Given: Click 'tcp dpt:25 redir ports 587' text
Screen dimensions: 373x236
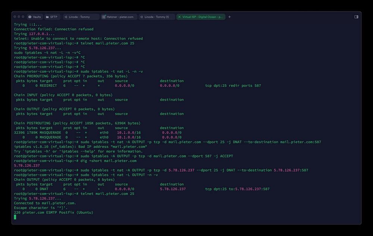Looking at the screenshot, I should [233, 85].
